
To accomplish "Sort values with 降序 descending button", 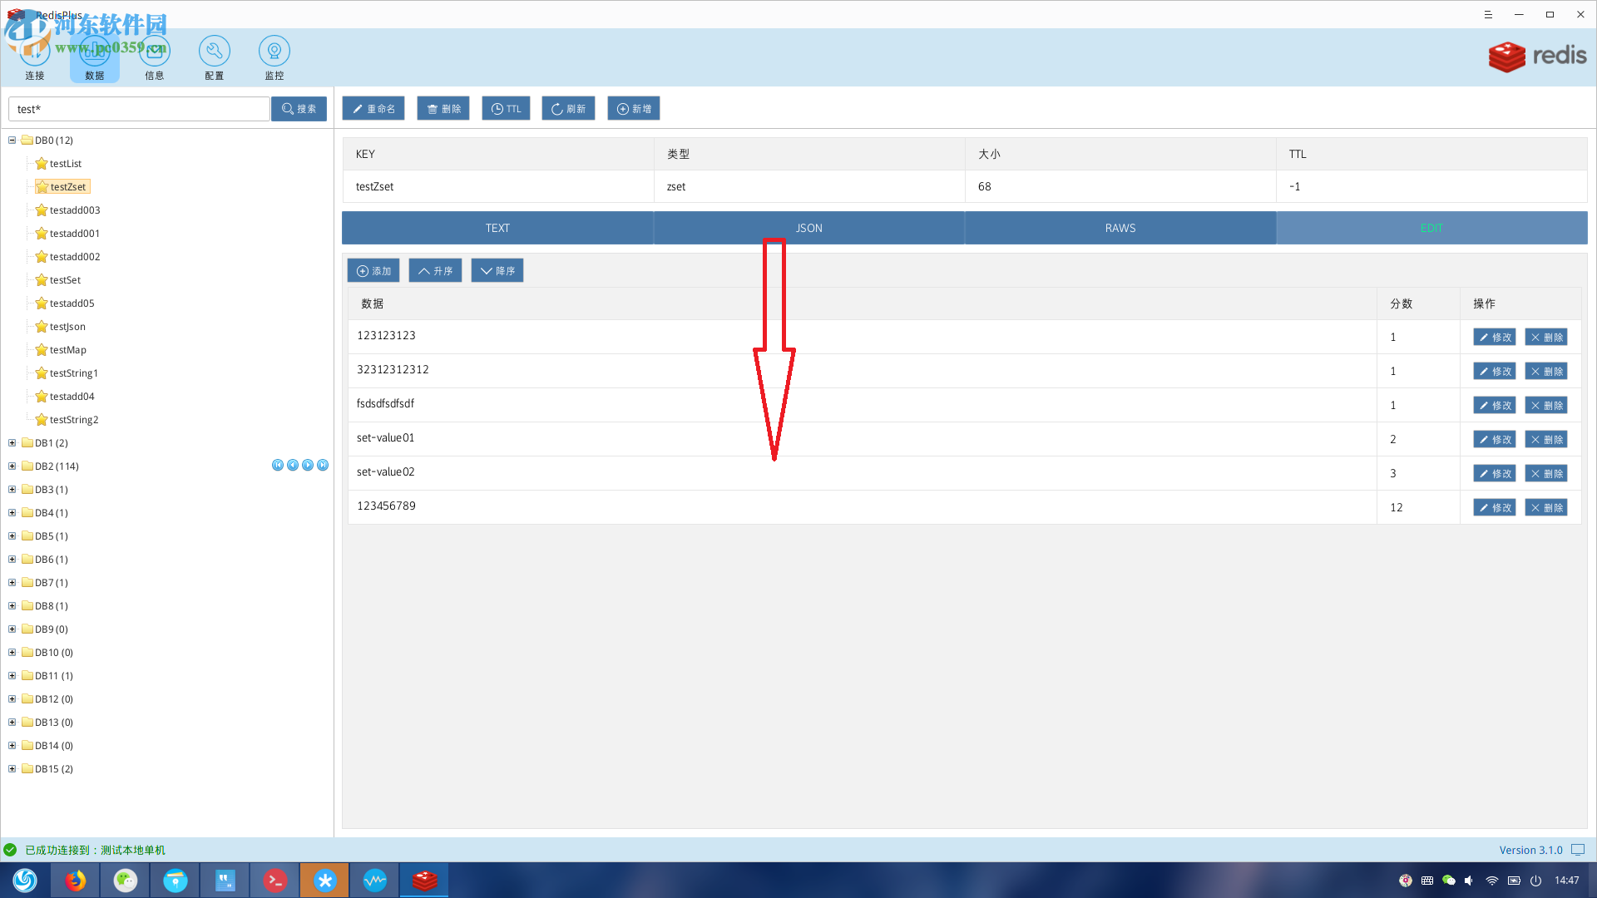I will [497, 271].
